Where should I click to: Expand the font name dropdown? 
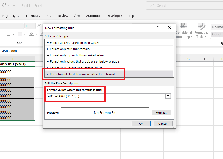point(22,26)
